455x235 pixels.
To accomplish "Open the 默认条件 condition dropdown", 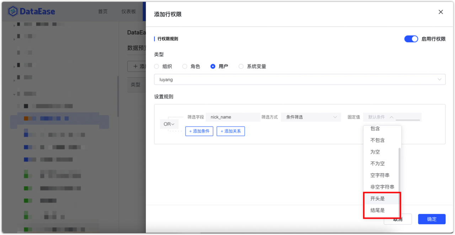I will pyautogui.click(x=380, y=117).
